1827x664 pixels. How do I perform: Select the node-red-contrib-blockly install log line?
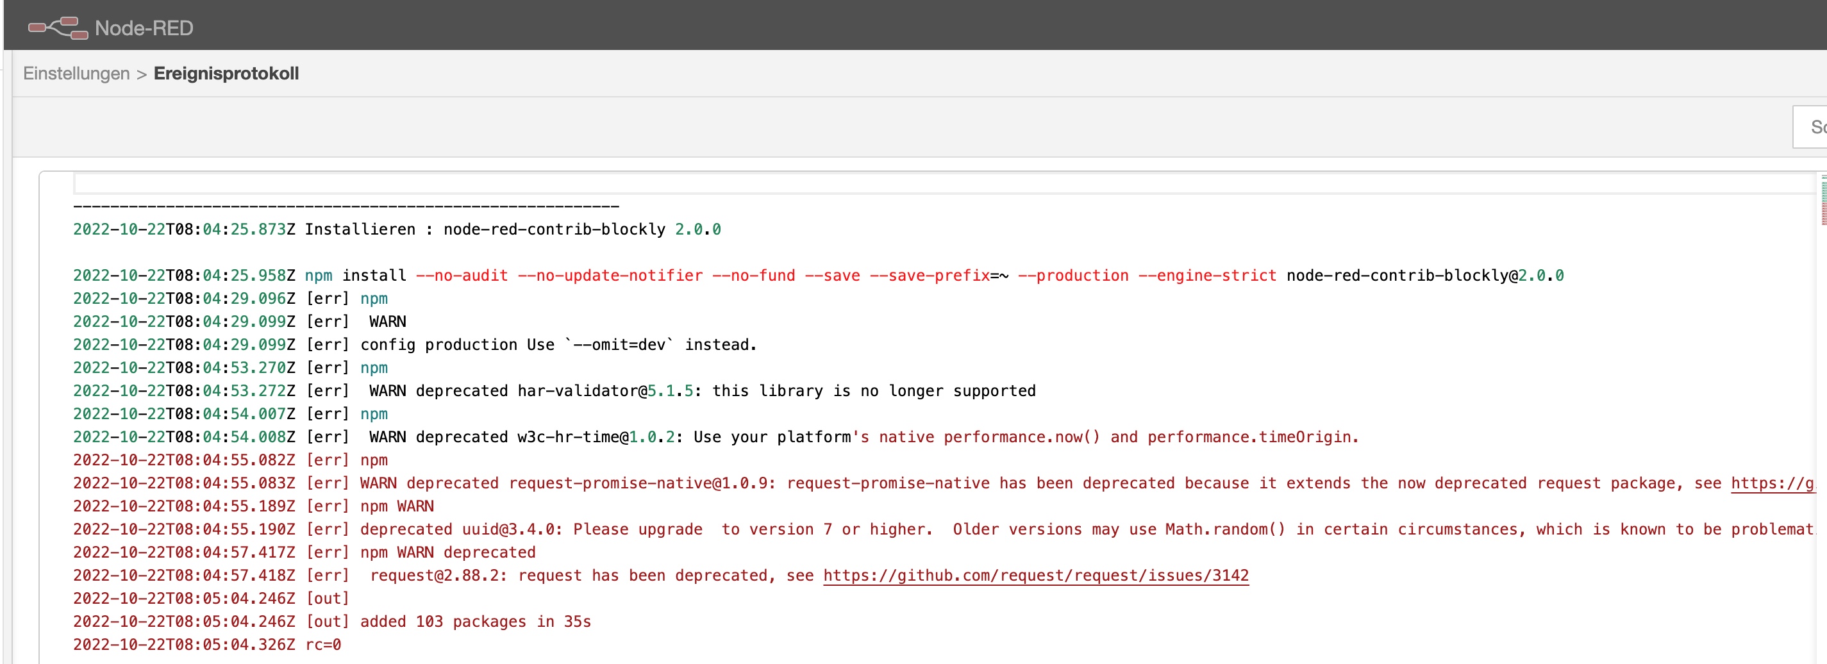[x=396, y=228]
